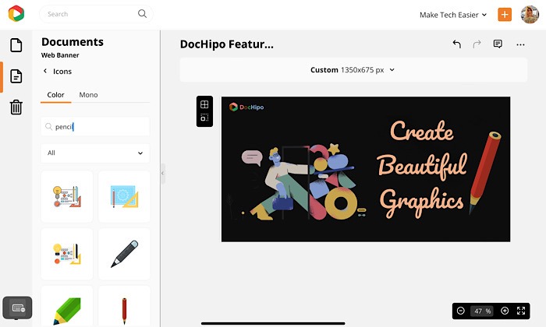Switch to the Mono icons tab

[x=88, y=95]
